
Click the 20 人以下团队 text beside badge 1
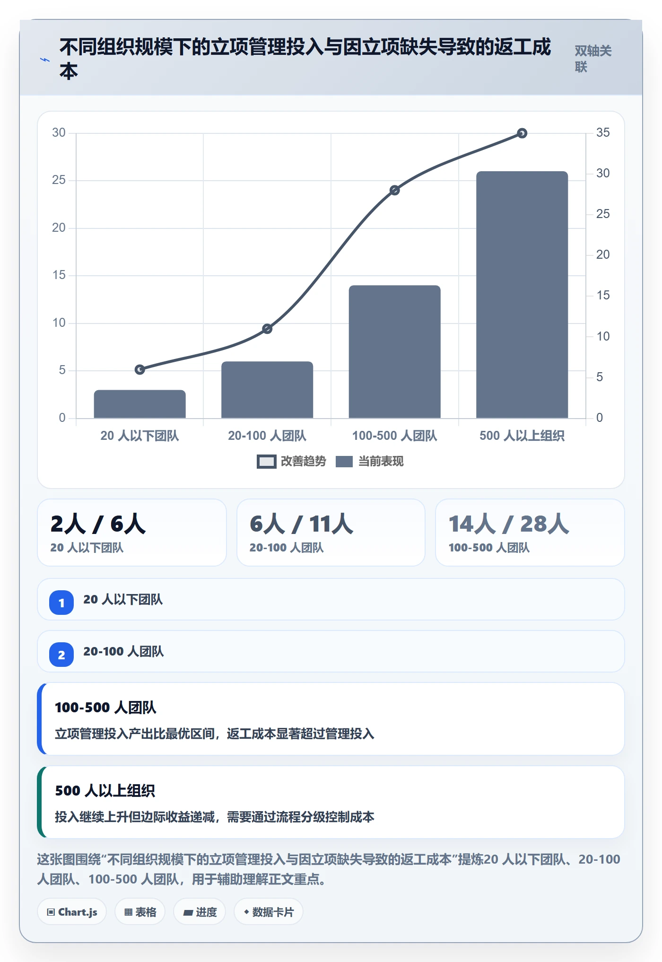123,600
